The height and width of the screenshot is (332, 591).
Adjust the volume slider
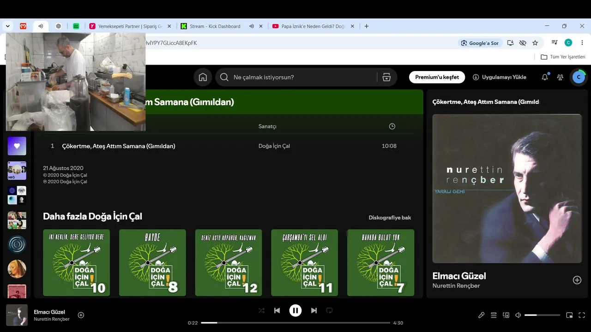pos(542,315)
